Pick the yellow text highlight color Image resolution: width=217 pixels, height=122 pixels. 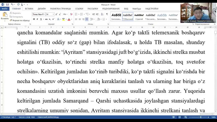pyautogui.click(x=63, y=19)
